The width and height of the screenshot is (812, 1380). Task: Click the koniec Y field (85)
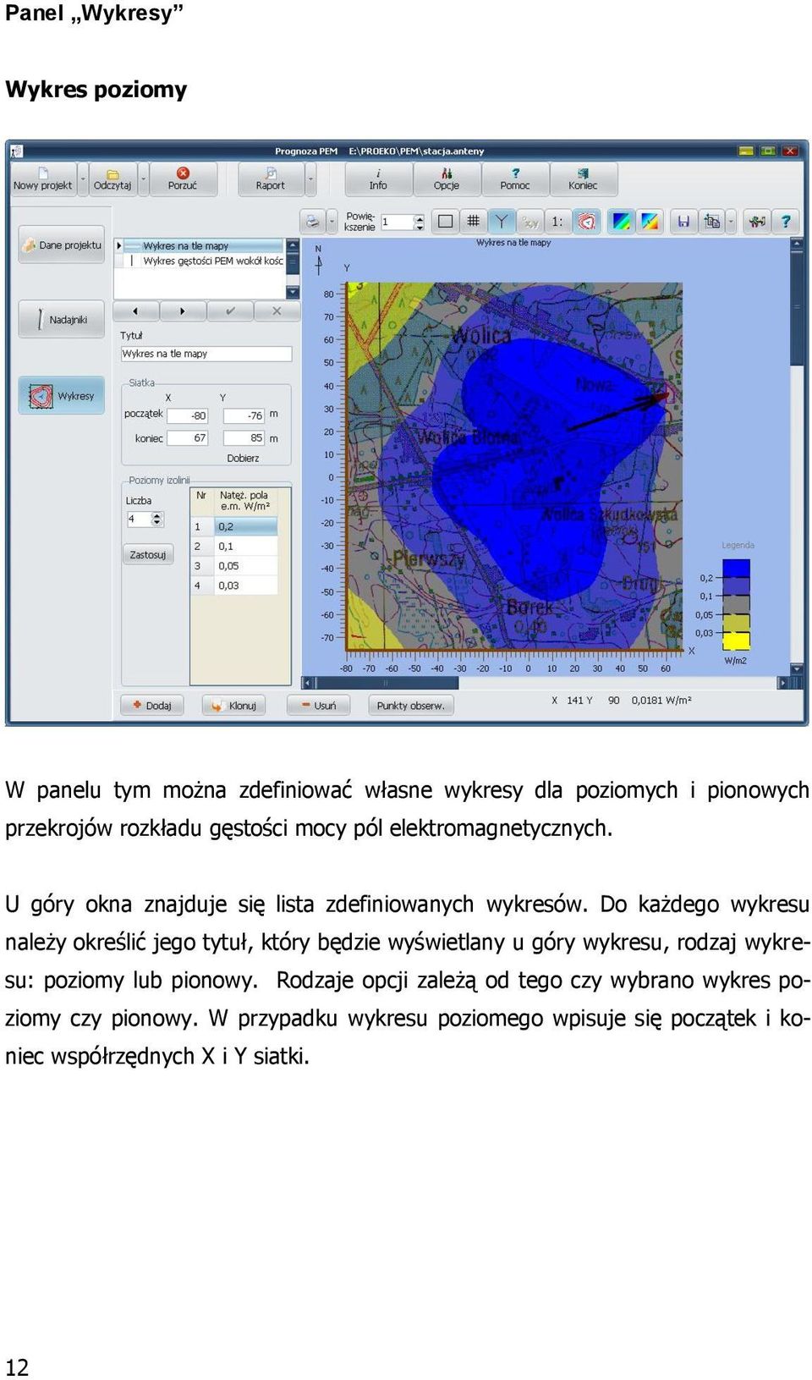244,437
